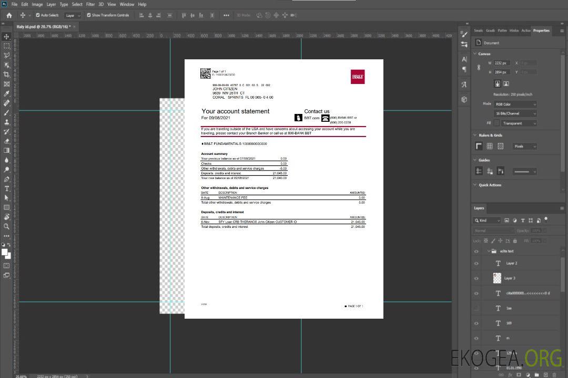The height and width of the screenshot is (378, 568).
Task: Open the Mode RGB Color dropdown
Action: tap(515, 104)
